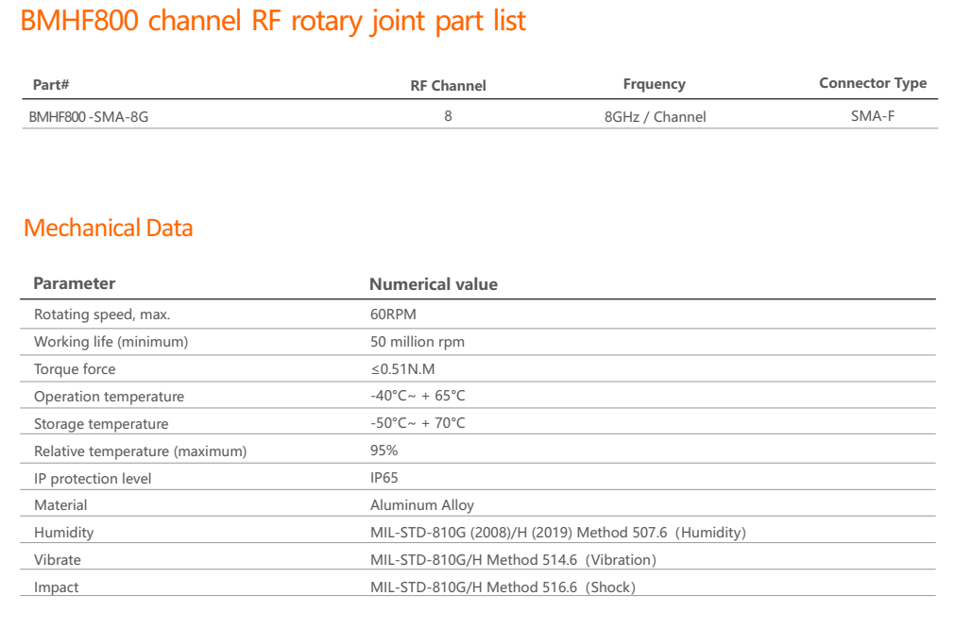Select the 60RPM rotating speed value
The width and height of the screenshot is (955, 629).
[393, 314]
